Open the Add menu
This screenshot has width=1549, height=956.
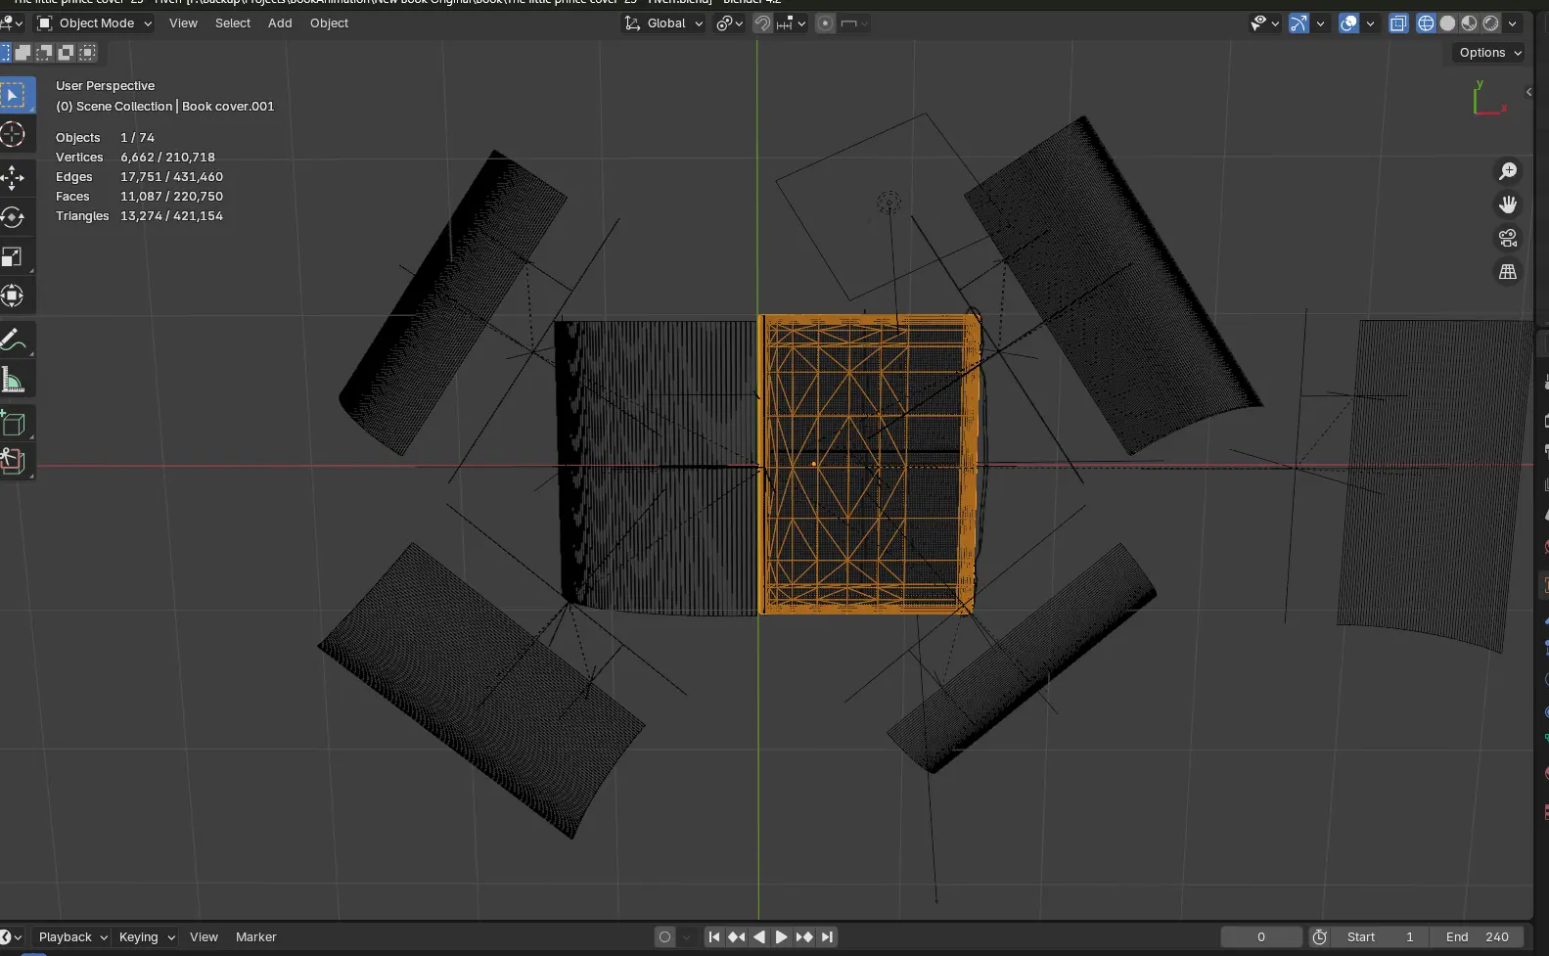[280, 23]
